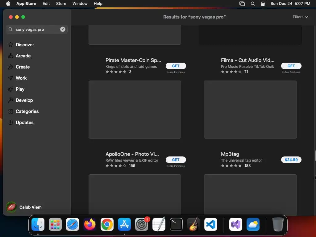
Task: Launch Visual Studio from the Dock
Action: (x=236, y=224)
